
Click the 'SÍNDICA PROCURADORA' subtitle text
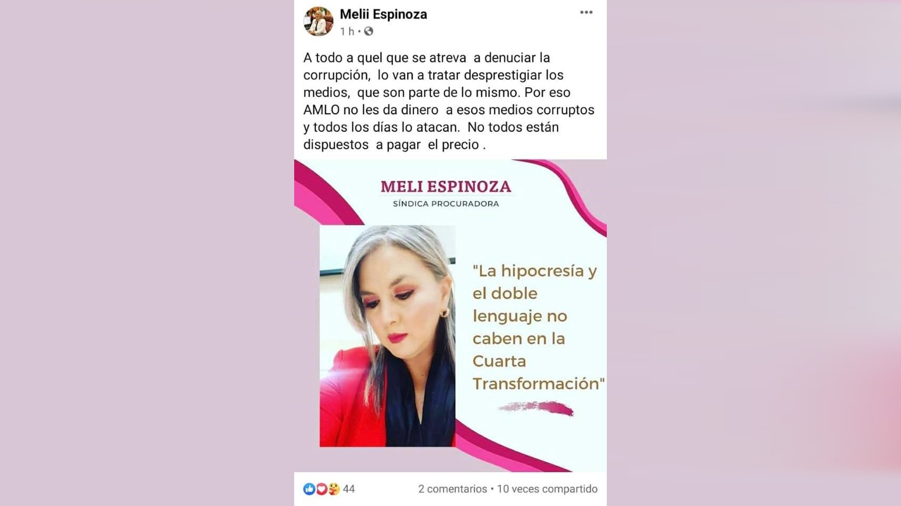tap(446, 204)
